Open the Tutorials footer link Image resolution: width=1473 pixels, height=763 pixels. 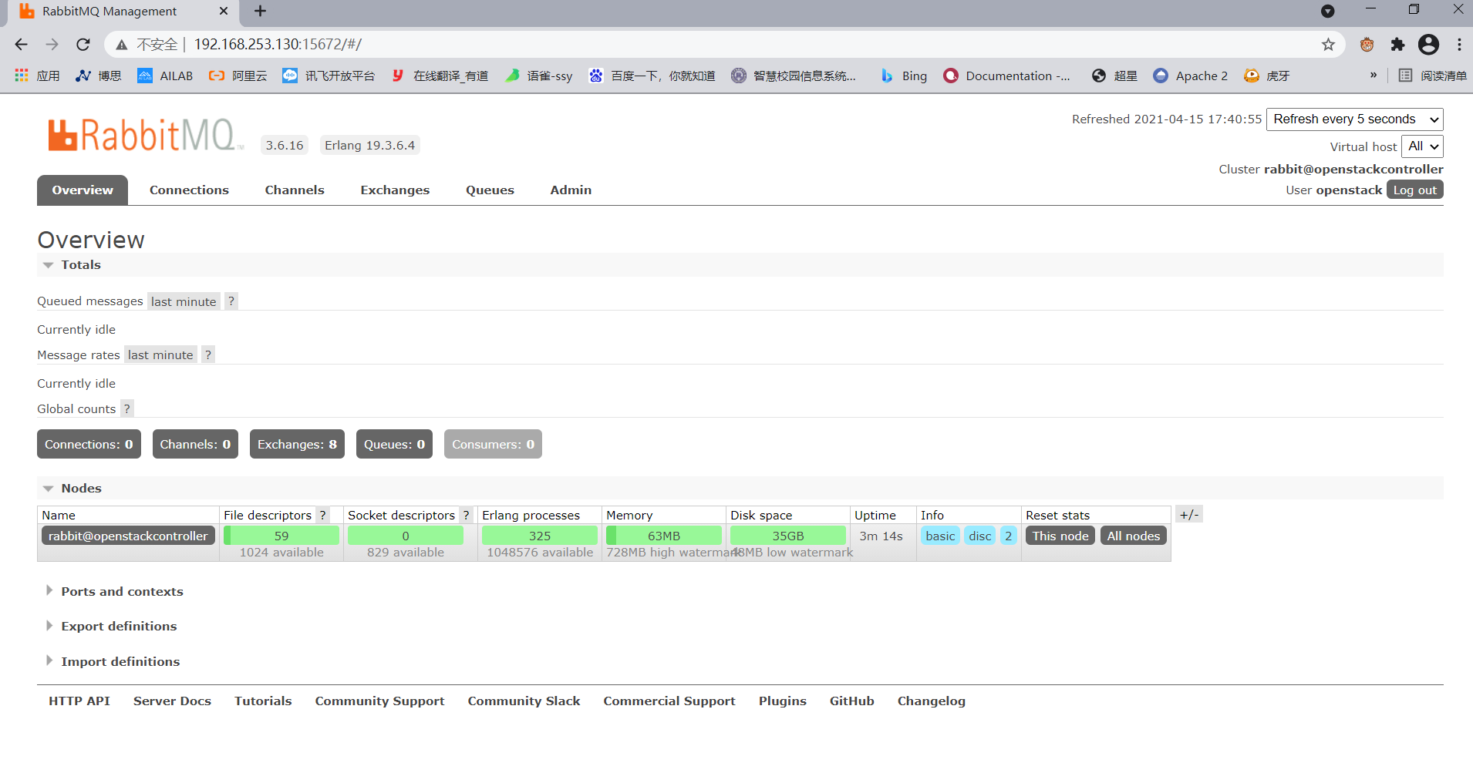tap(263, 701)
